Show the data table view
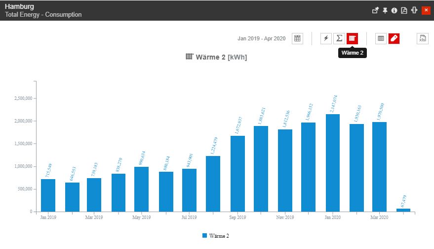The image size is (434, 249). tap(381, 38)
